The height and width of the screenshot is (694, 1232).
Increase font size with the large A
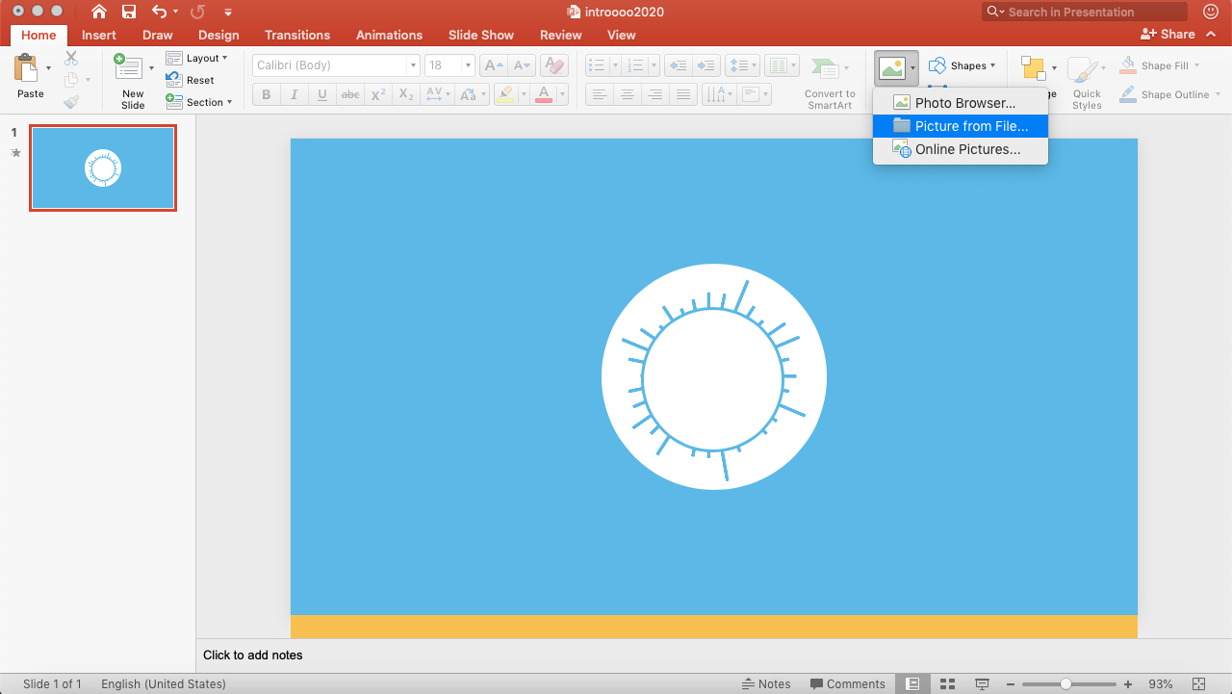pyautogui.click(x=492, y=65)
